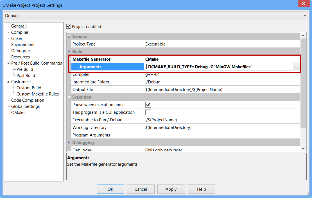The image size is (312, 198).
Task: Select the Arguments row label
Action: pos(90,67)
